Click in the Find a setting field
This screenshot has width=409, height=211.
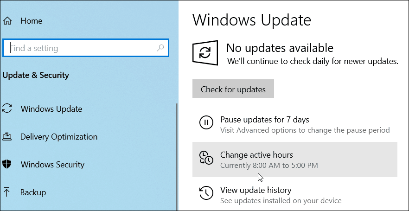[x=86, y=48]
